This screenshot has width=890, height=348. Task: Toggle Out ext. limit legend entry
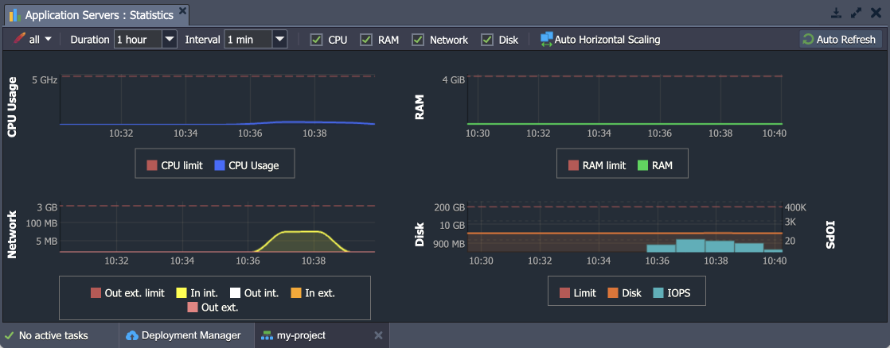(x=127, y=293)
